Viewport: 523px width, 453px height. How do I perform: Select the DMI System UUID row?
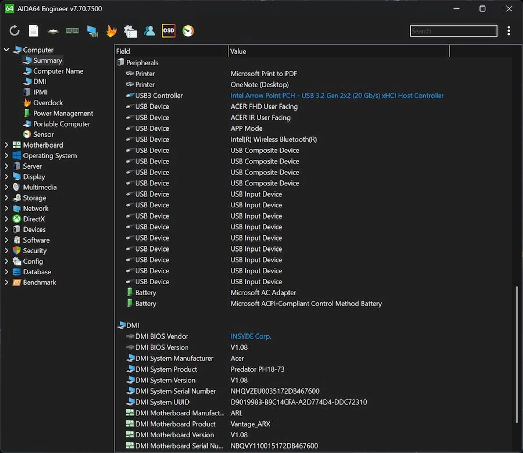(313, 402)
